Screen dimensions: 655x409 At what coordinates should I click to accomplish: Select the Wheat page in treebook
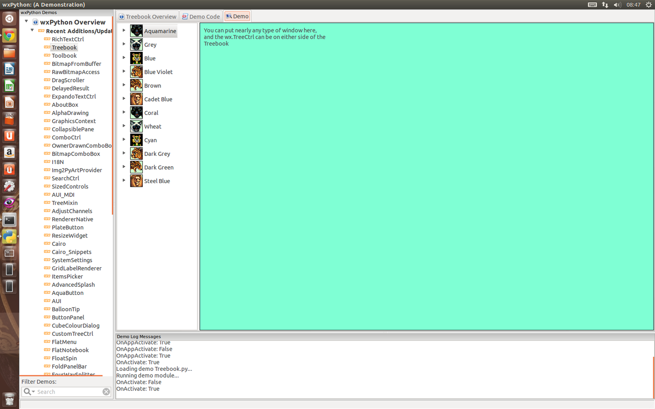click(153, 126)
